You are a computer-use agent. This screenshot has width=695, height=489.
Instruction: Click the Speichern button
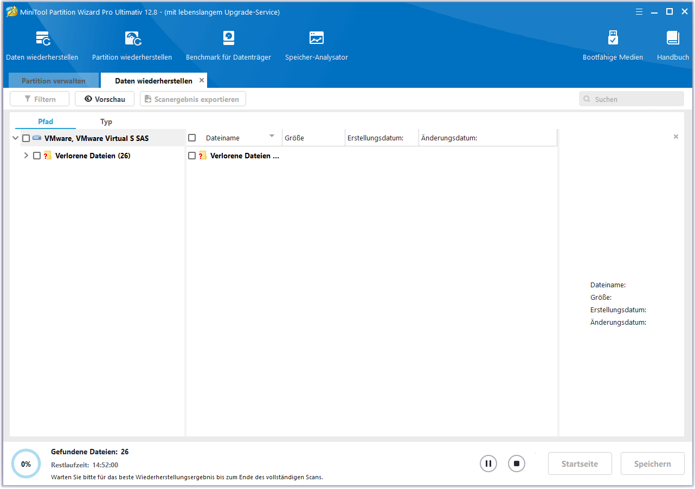653,464
